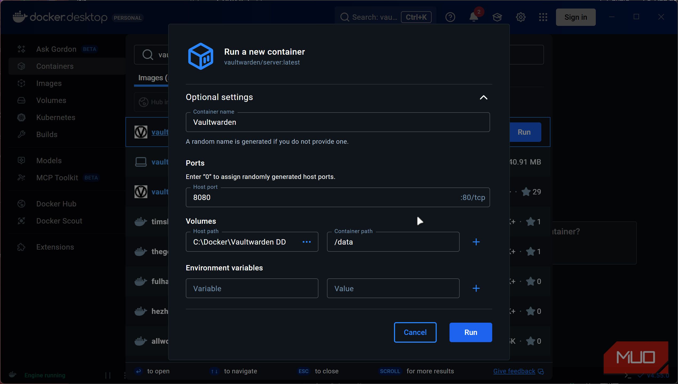Viewport: 678px width, 384px height.
Task: Click the Containers cube icon
Action: [21, 66]
